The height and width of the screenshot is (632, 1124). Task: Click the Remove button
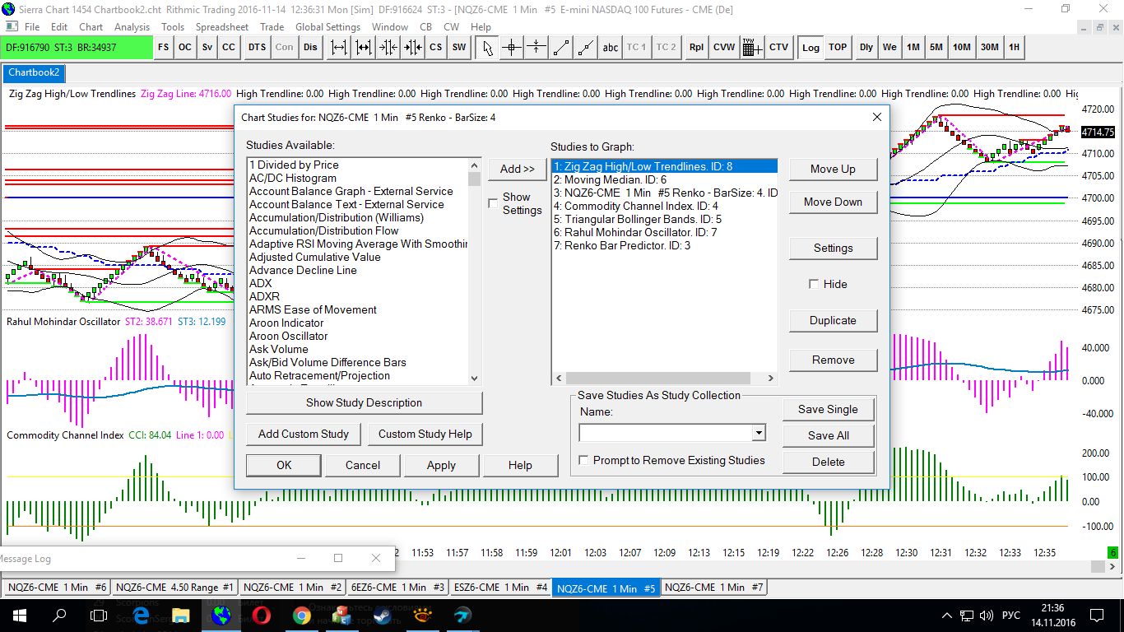click(833, 360)
